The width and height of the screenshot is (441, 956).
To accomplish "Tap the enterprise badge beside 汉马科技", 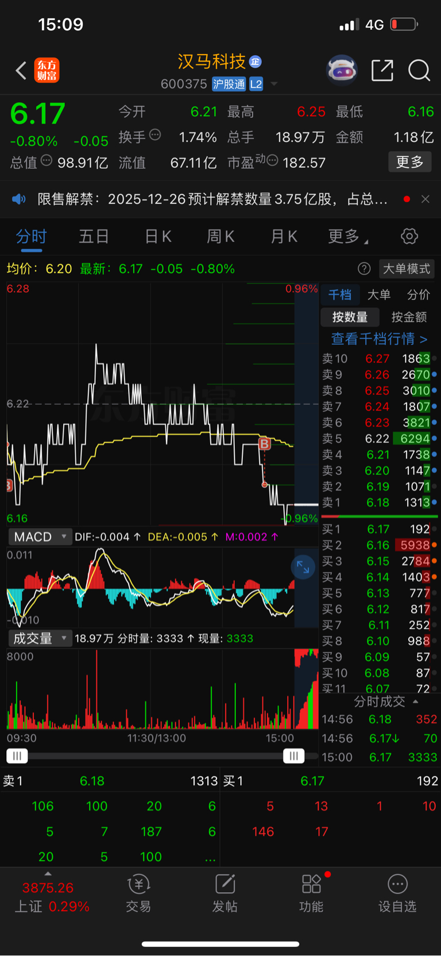I will pos(256,62).
